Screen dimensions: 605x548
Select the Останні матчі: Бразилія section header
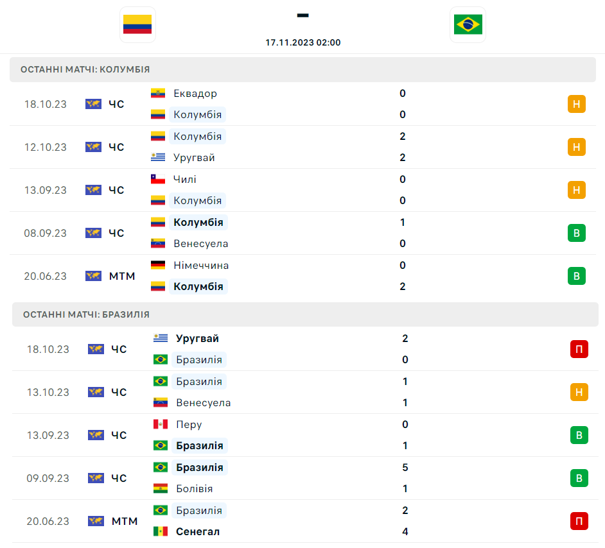(x=86, y=314)
